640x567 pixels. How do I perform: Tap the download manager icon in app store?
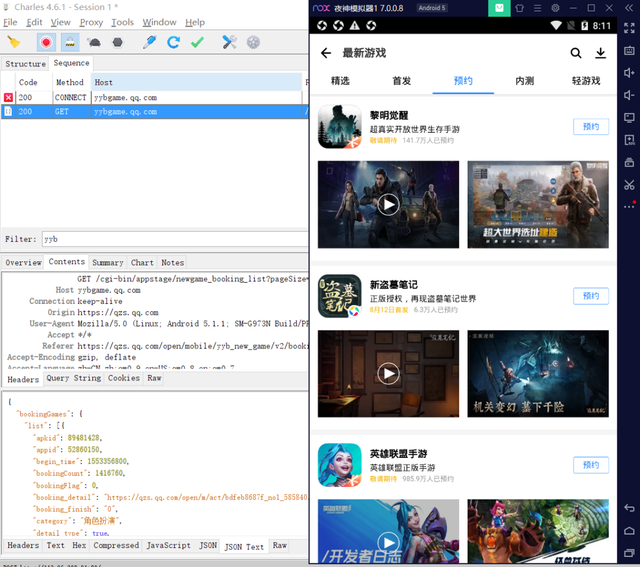(600, 53)
